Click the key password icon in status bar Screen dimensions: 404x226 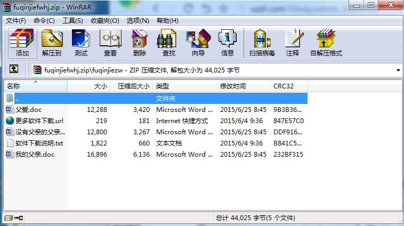(x=19, y=218)
